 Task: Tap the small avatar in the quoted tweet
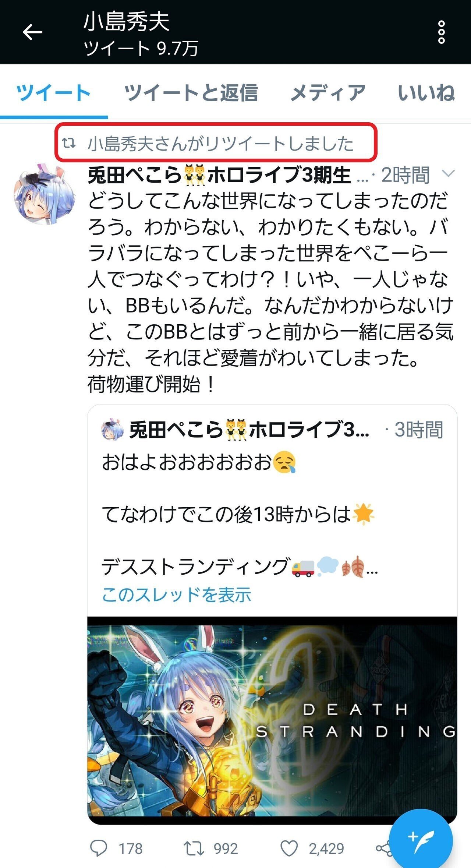click(112, 429)
